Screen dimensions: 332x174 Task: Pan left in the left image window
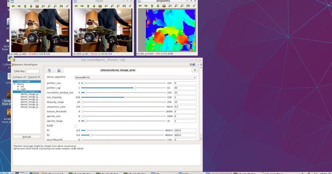(x=13, y=6)
